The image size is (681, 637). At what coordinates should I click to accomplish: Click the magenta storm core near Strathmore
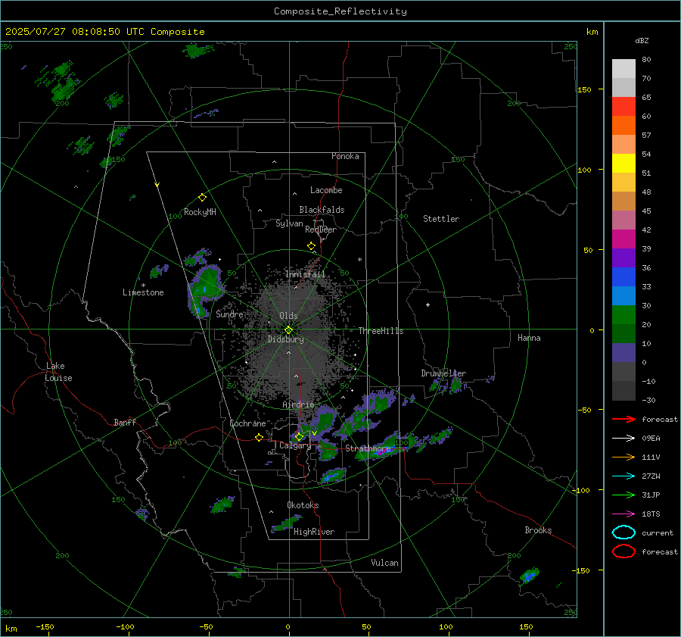click(x=381, y=452)
